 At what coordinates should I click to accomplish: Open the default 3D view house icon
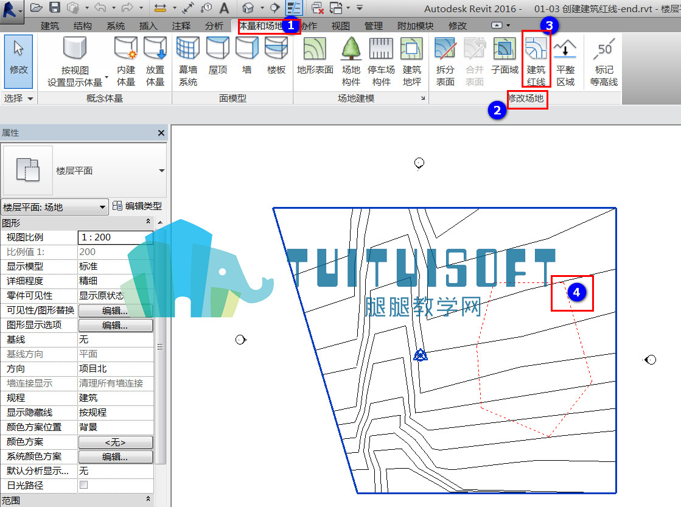point(248,8)
